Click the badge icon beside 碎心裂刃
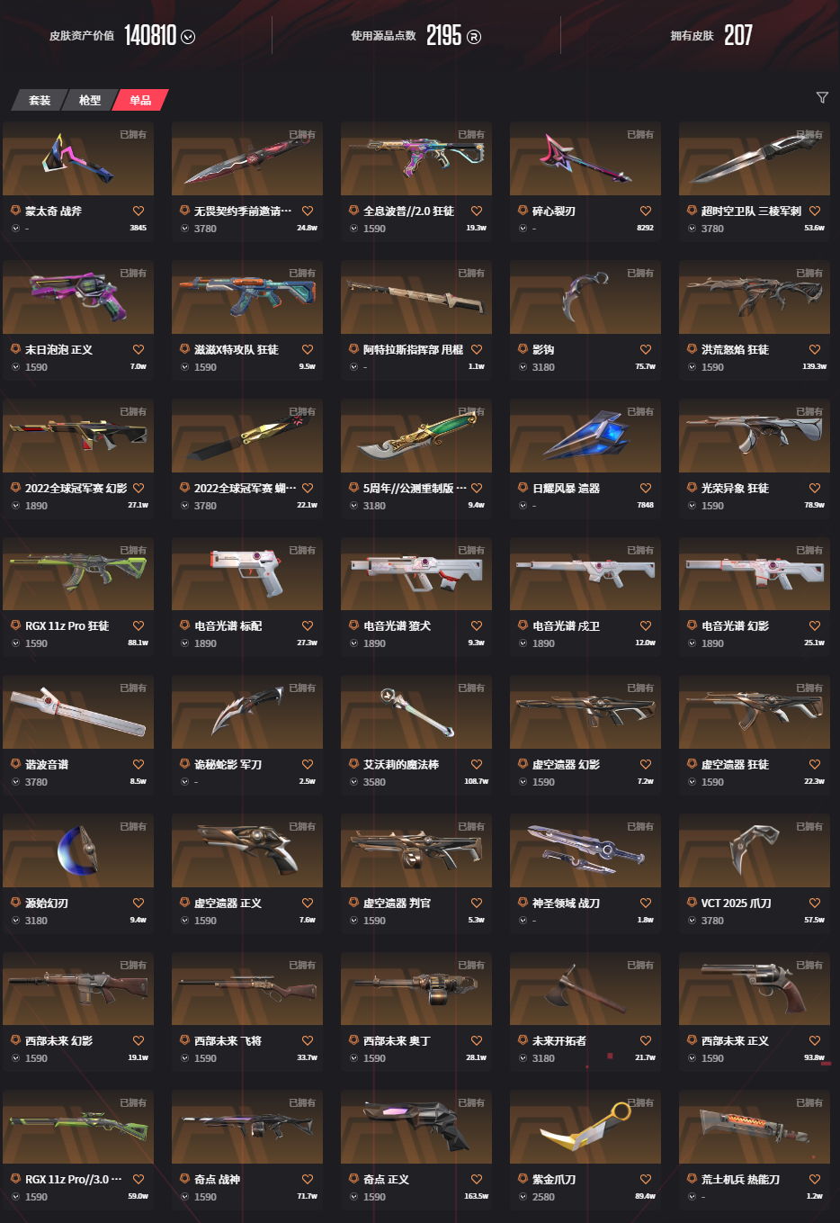The width and height of the screenshot is (840, 1223). tap(523, 211)
